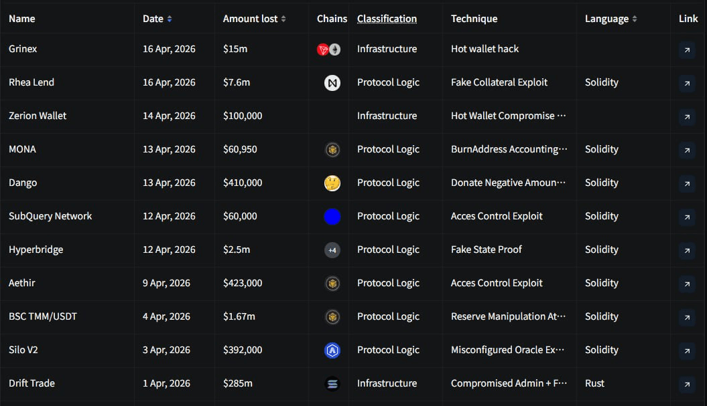Click the Solana chain icon for Drift Trade
Image resolution: width=707 pixels, height=406 pixels.
point(332,384)
